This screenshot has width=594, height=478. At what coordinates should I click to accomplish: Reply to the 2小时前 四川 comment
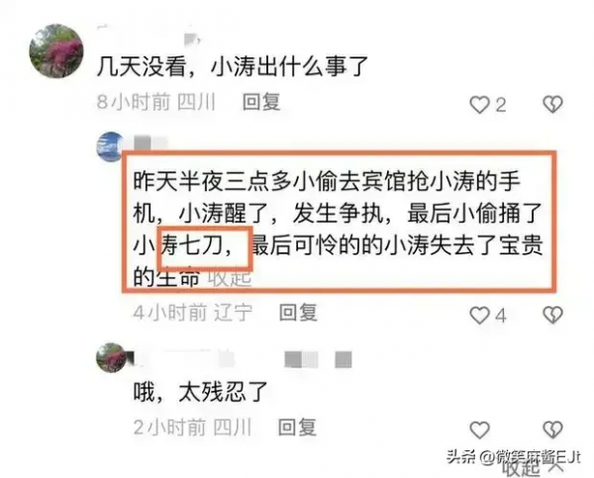click(x=297, y=428)
